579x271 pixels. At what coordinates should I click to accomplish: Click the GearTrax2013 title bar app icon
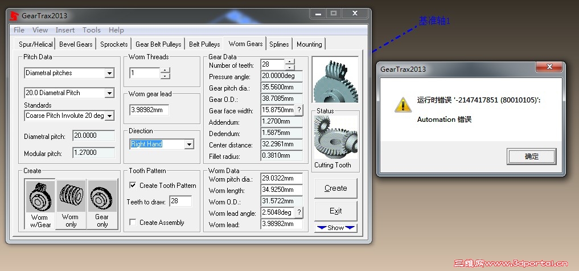[x=14, y=15]
